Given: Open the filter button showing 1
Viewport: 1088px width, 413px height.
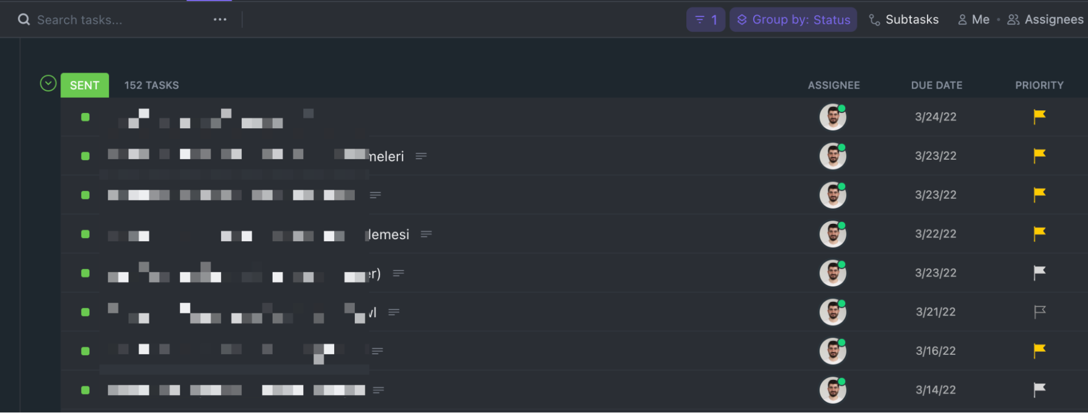Looking at the screenshot, I should pyautogui.click(x=706, y=20).
